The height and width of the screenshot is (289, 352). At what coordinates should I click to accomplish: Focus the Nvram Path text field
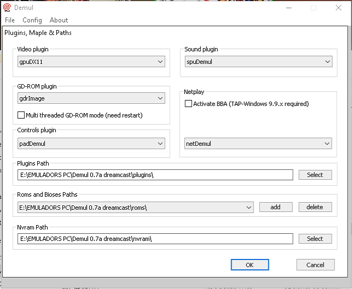coord(155,239)
